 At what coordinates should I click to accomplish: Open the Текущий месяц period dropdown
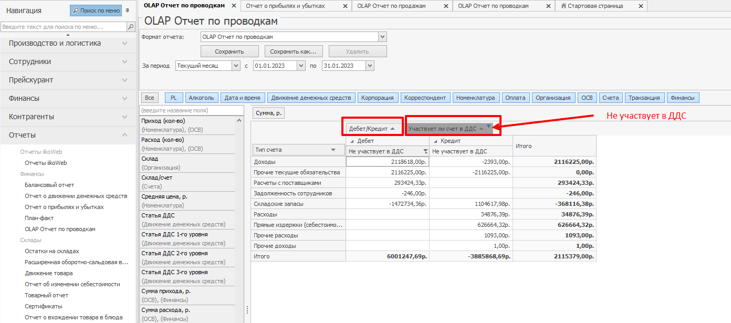pos(236,66)
